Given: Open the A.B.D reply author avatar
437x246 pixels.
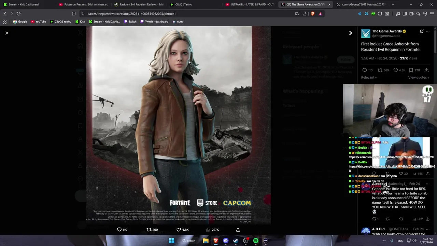Looking at the screenshot, I should [366, 232].
